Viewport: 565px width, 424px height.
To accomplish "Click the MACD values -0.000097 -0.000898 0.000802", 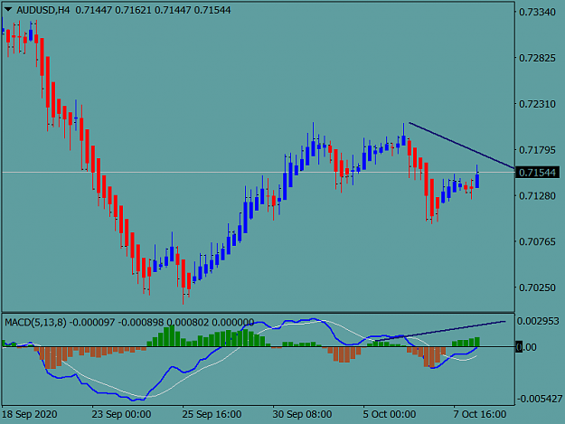I will point(138,322).
